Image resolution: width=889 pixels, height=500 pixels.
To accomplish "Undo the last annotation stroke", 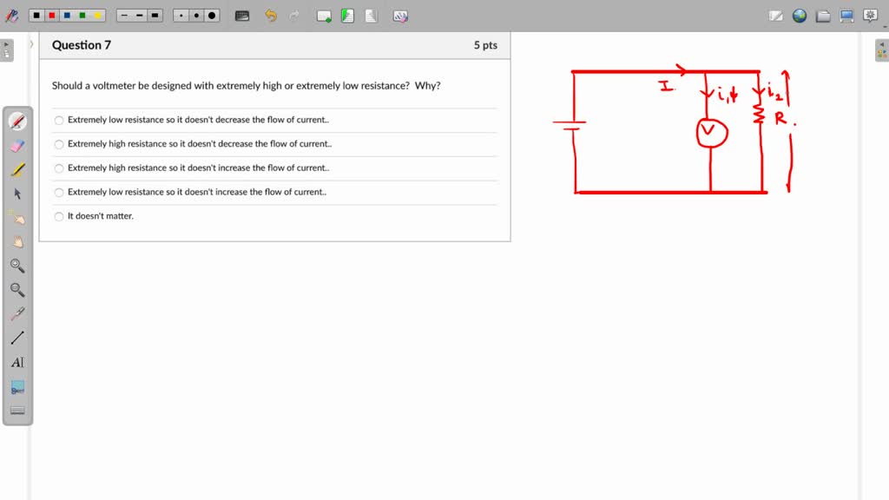I will [x=271, y=15].
